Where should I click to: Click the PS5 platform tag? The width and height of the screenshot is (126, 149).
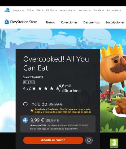(x=32, y=82)
